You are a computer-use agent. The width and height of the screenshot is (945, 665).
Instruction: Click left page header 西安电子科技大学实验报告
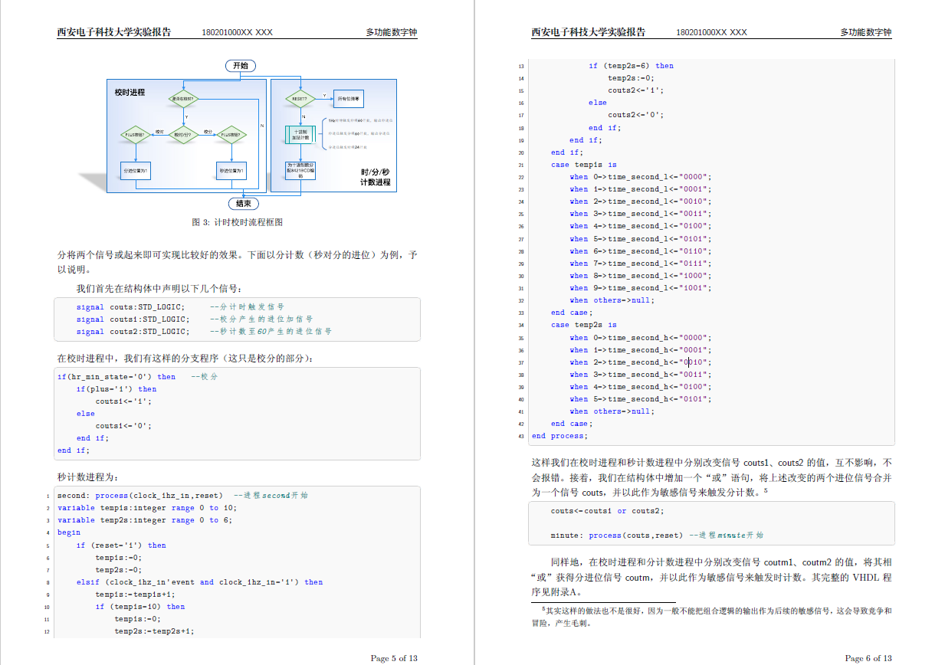point(114,32)
